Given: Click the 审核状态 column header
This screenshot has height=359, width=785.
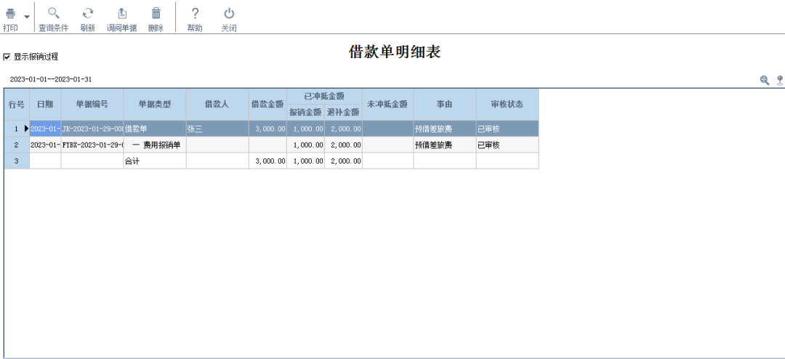Looking at the screenshot, I should (507, 104).
